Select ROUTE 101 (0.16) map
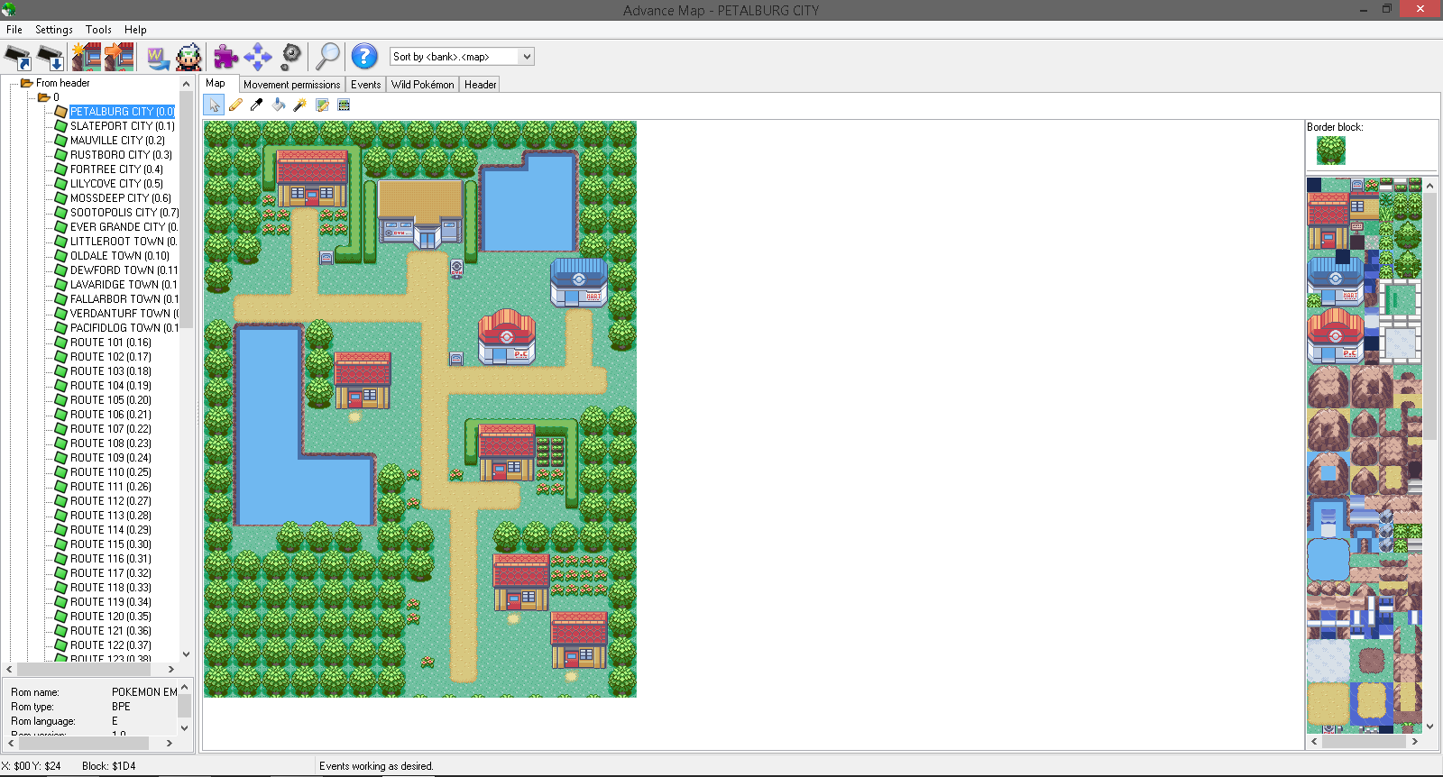The image size is (1443, 777). click(x=111, y=343)
